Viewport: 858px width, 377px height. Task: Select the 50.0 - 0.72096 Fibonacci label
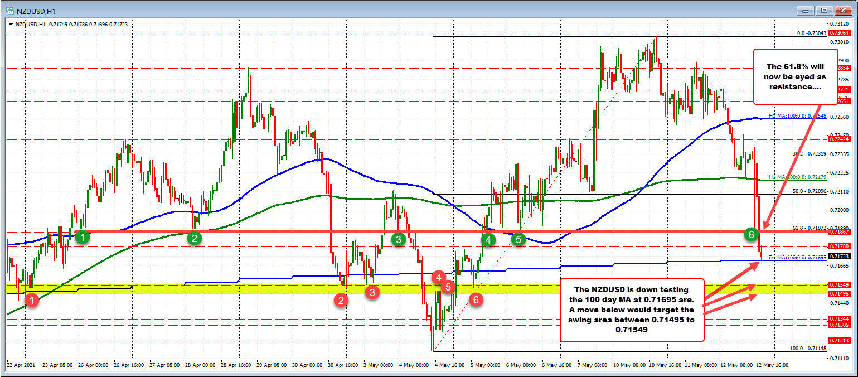click(809, 191)
